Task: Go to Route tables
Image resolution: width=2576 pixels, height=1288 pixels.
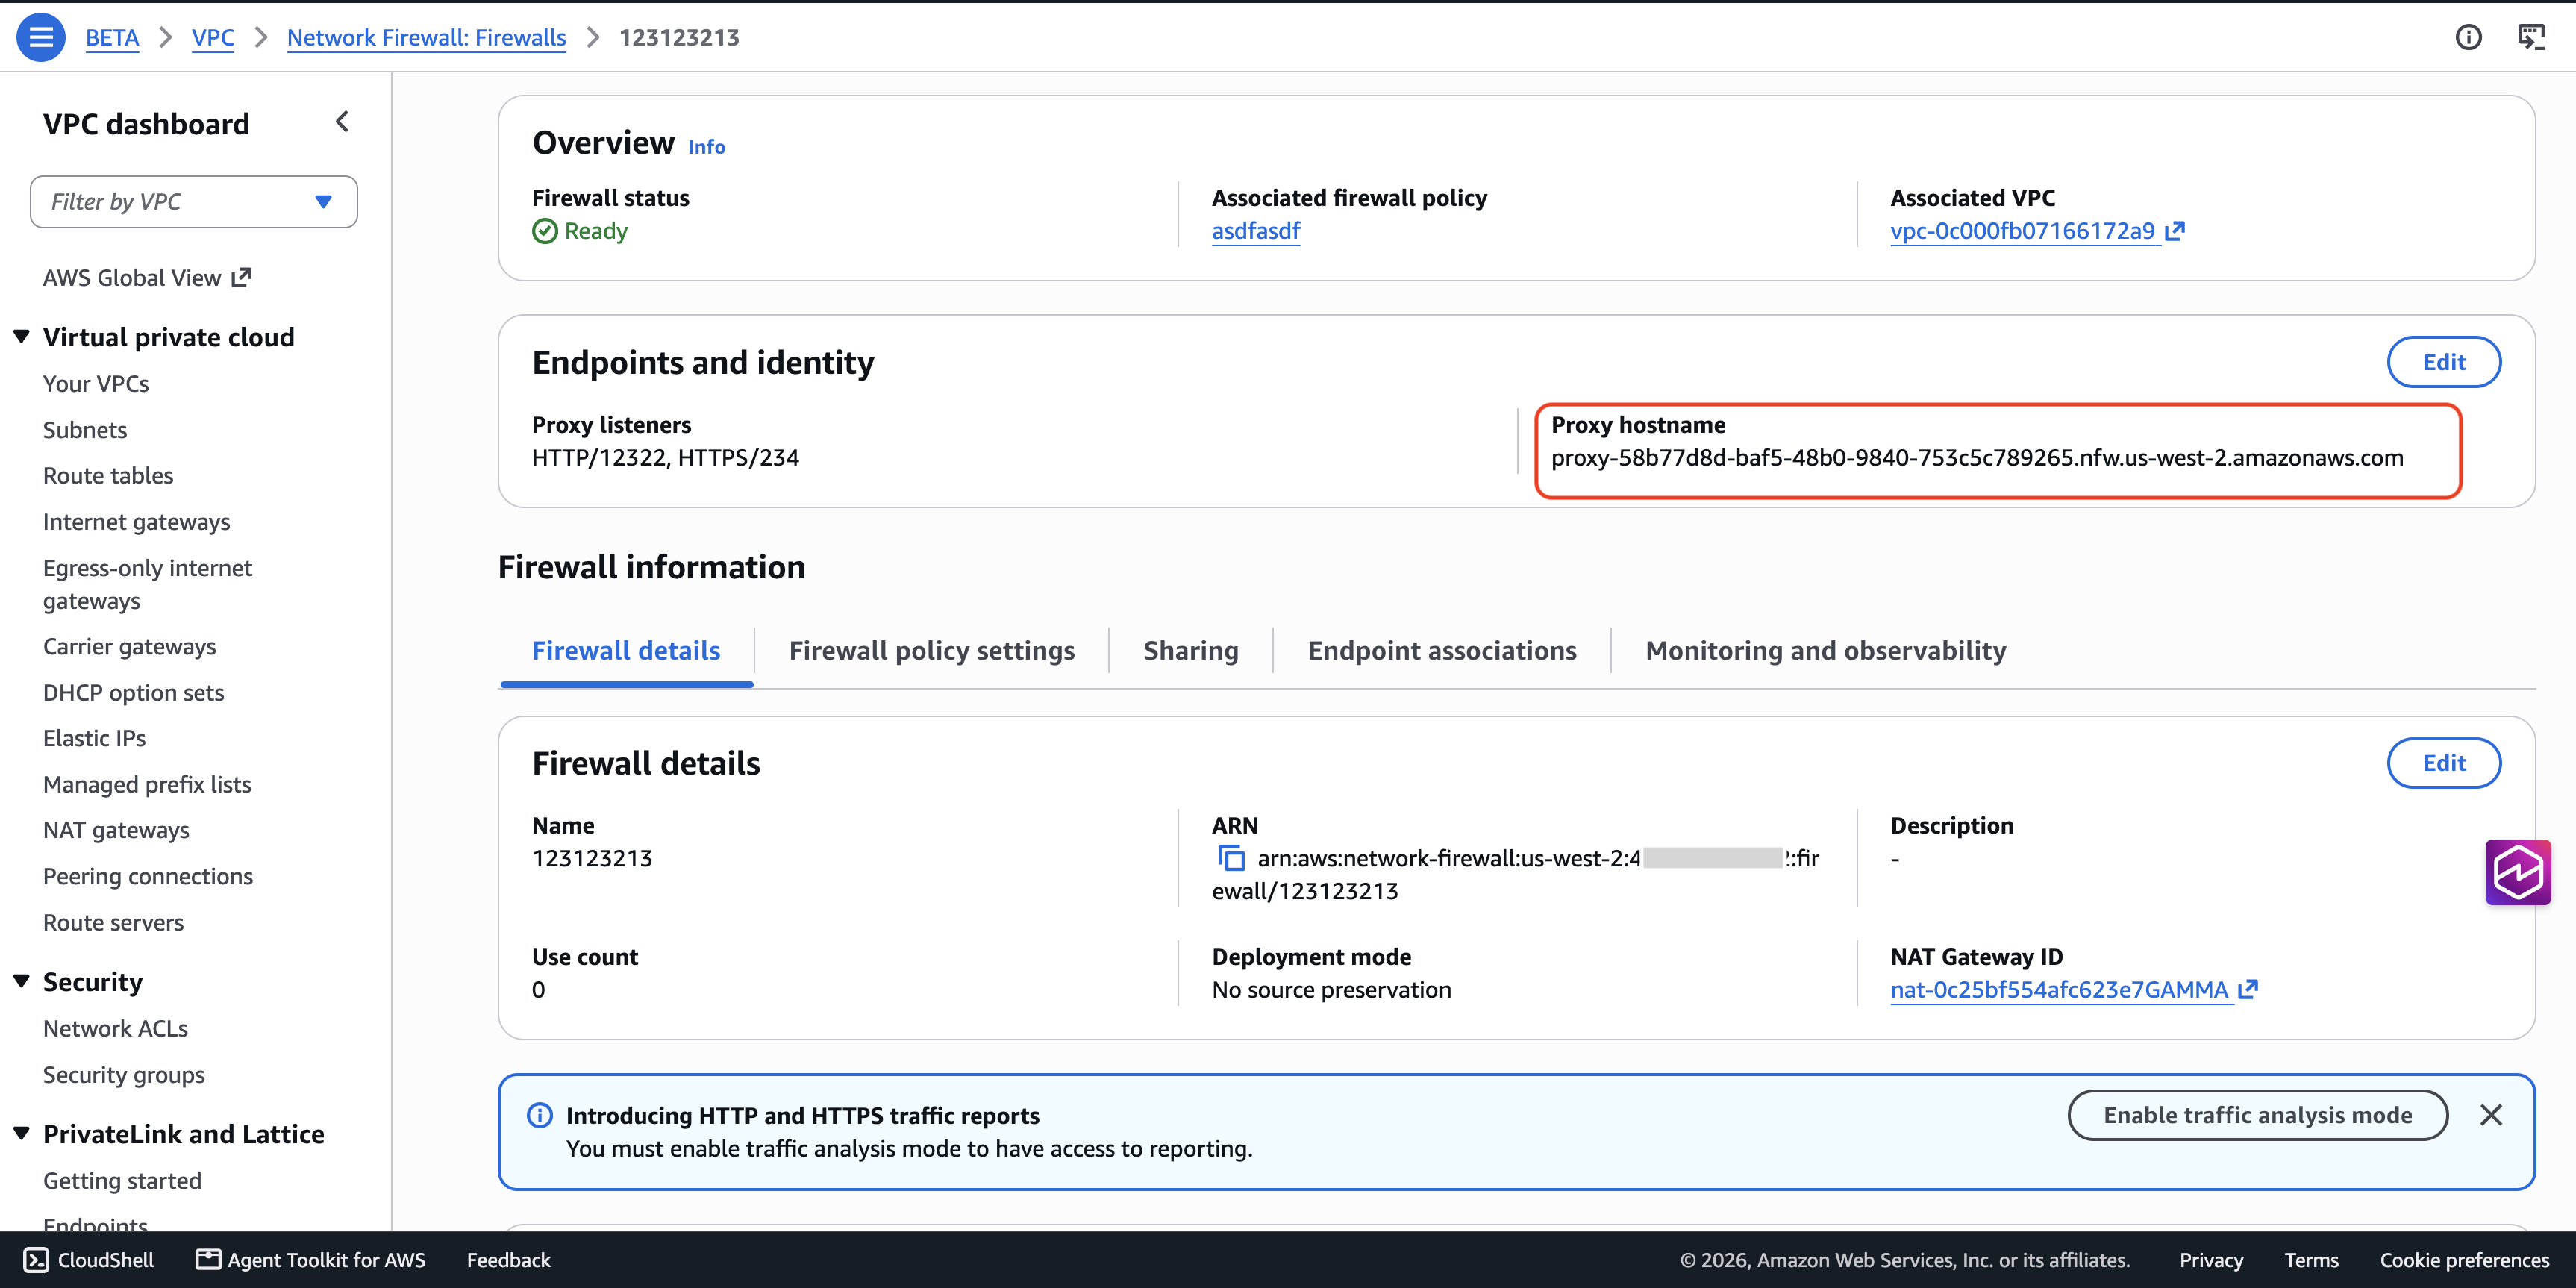Action: click(108, 476)
